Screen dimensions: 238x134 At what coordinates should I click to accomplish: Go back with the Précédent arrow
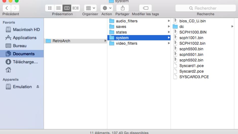tap(7, 8)
